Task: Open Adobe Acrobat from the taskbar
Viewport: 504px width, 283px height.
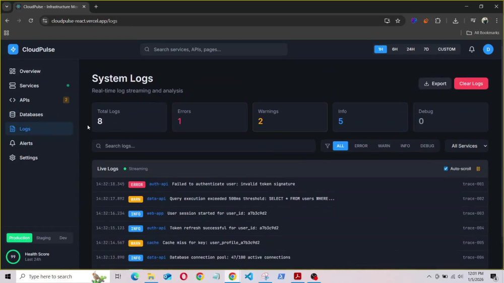Action: pos(298,276)
